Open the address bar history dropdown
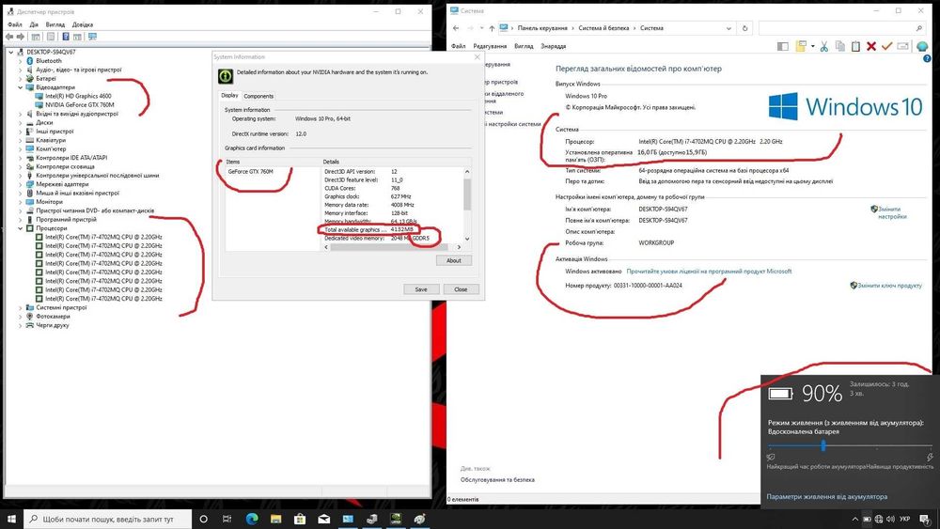This screenshot has height=529, width=940. (x=728, y=28)
